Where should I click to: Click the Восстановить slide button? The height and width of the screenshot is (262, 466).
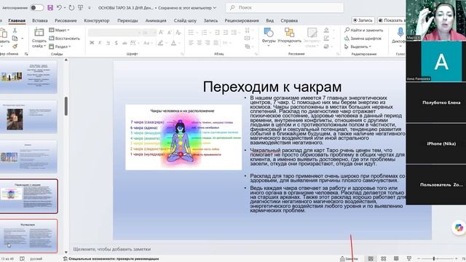[65, 39]
